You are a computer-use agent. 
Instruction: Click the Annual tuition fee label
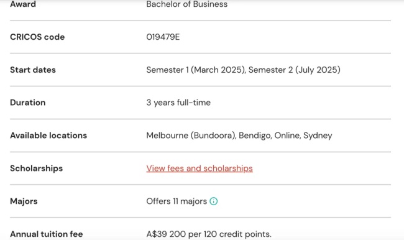47,234
